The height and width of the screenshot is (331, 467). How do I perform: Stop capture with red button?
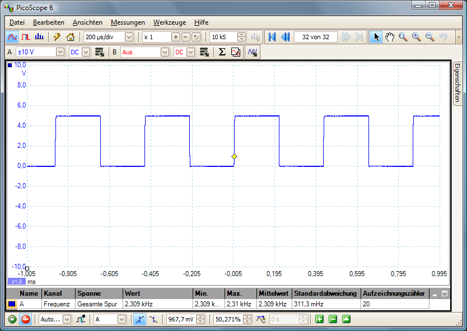click(25, 319)
